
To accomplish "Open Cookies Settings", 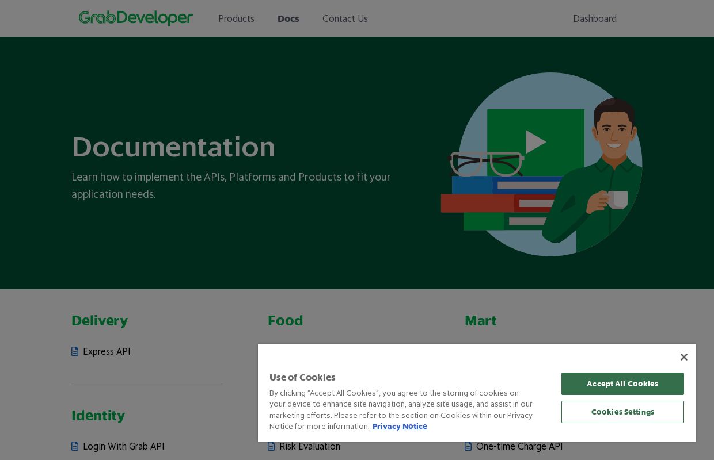I will click(x=622, y=412).
